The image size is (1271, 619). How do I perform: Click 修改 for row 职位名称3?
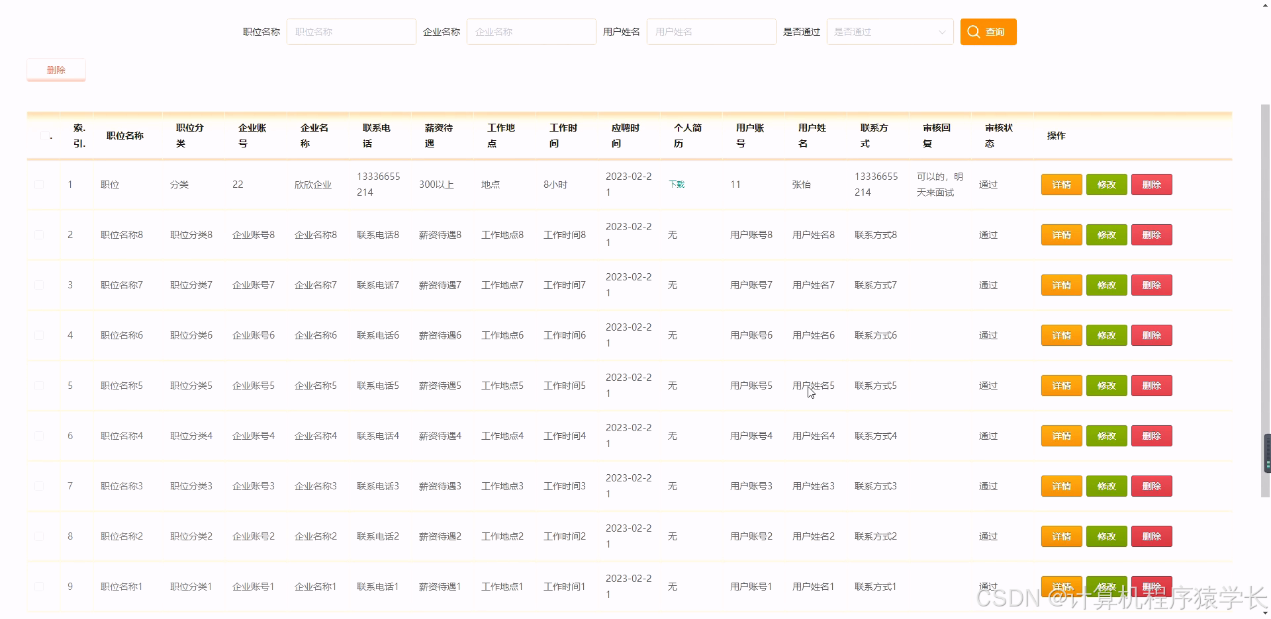click(x=1106, y=486)
